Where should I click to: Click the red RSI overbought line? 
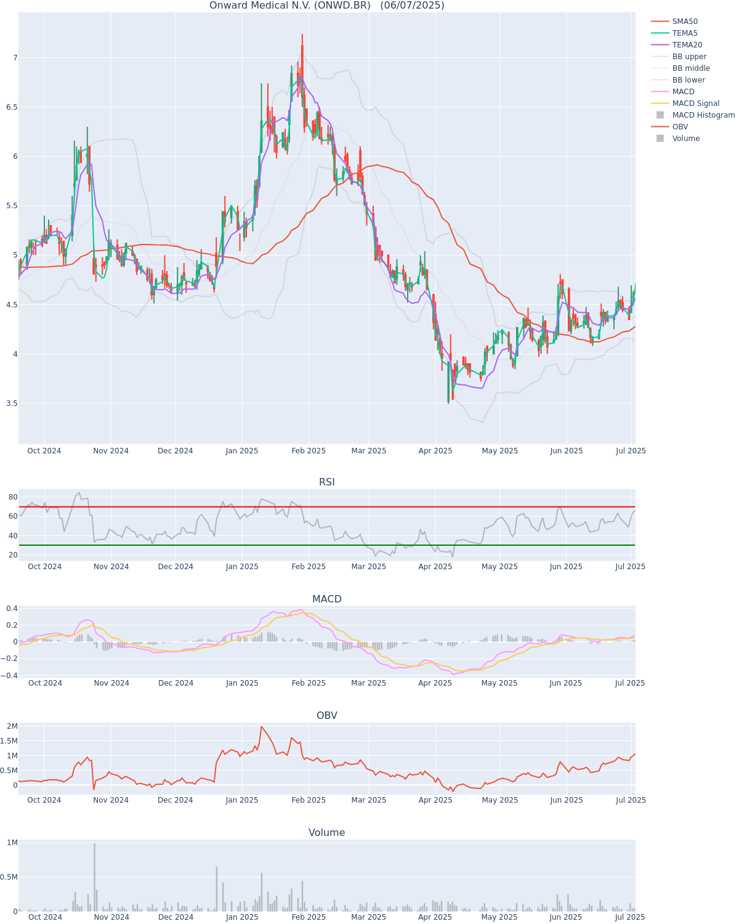click(x=327, y=507)
